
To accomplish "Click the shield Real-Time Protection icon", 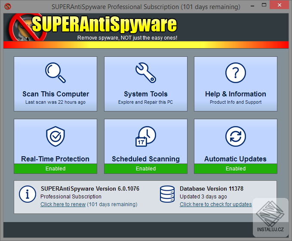I will (55, 136).
